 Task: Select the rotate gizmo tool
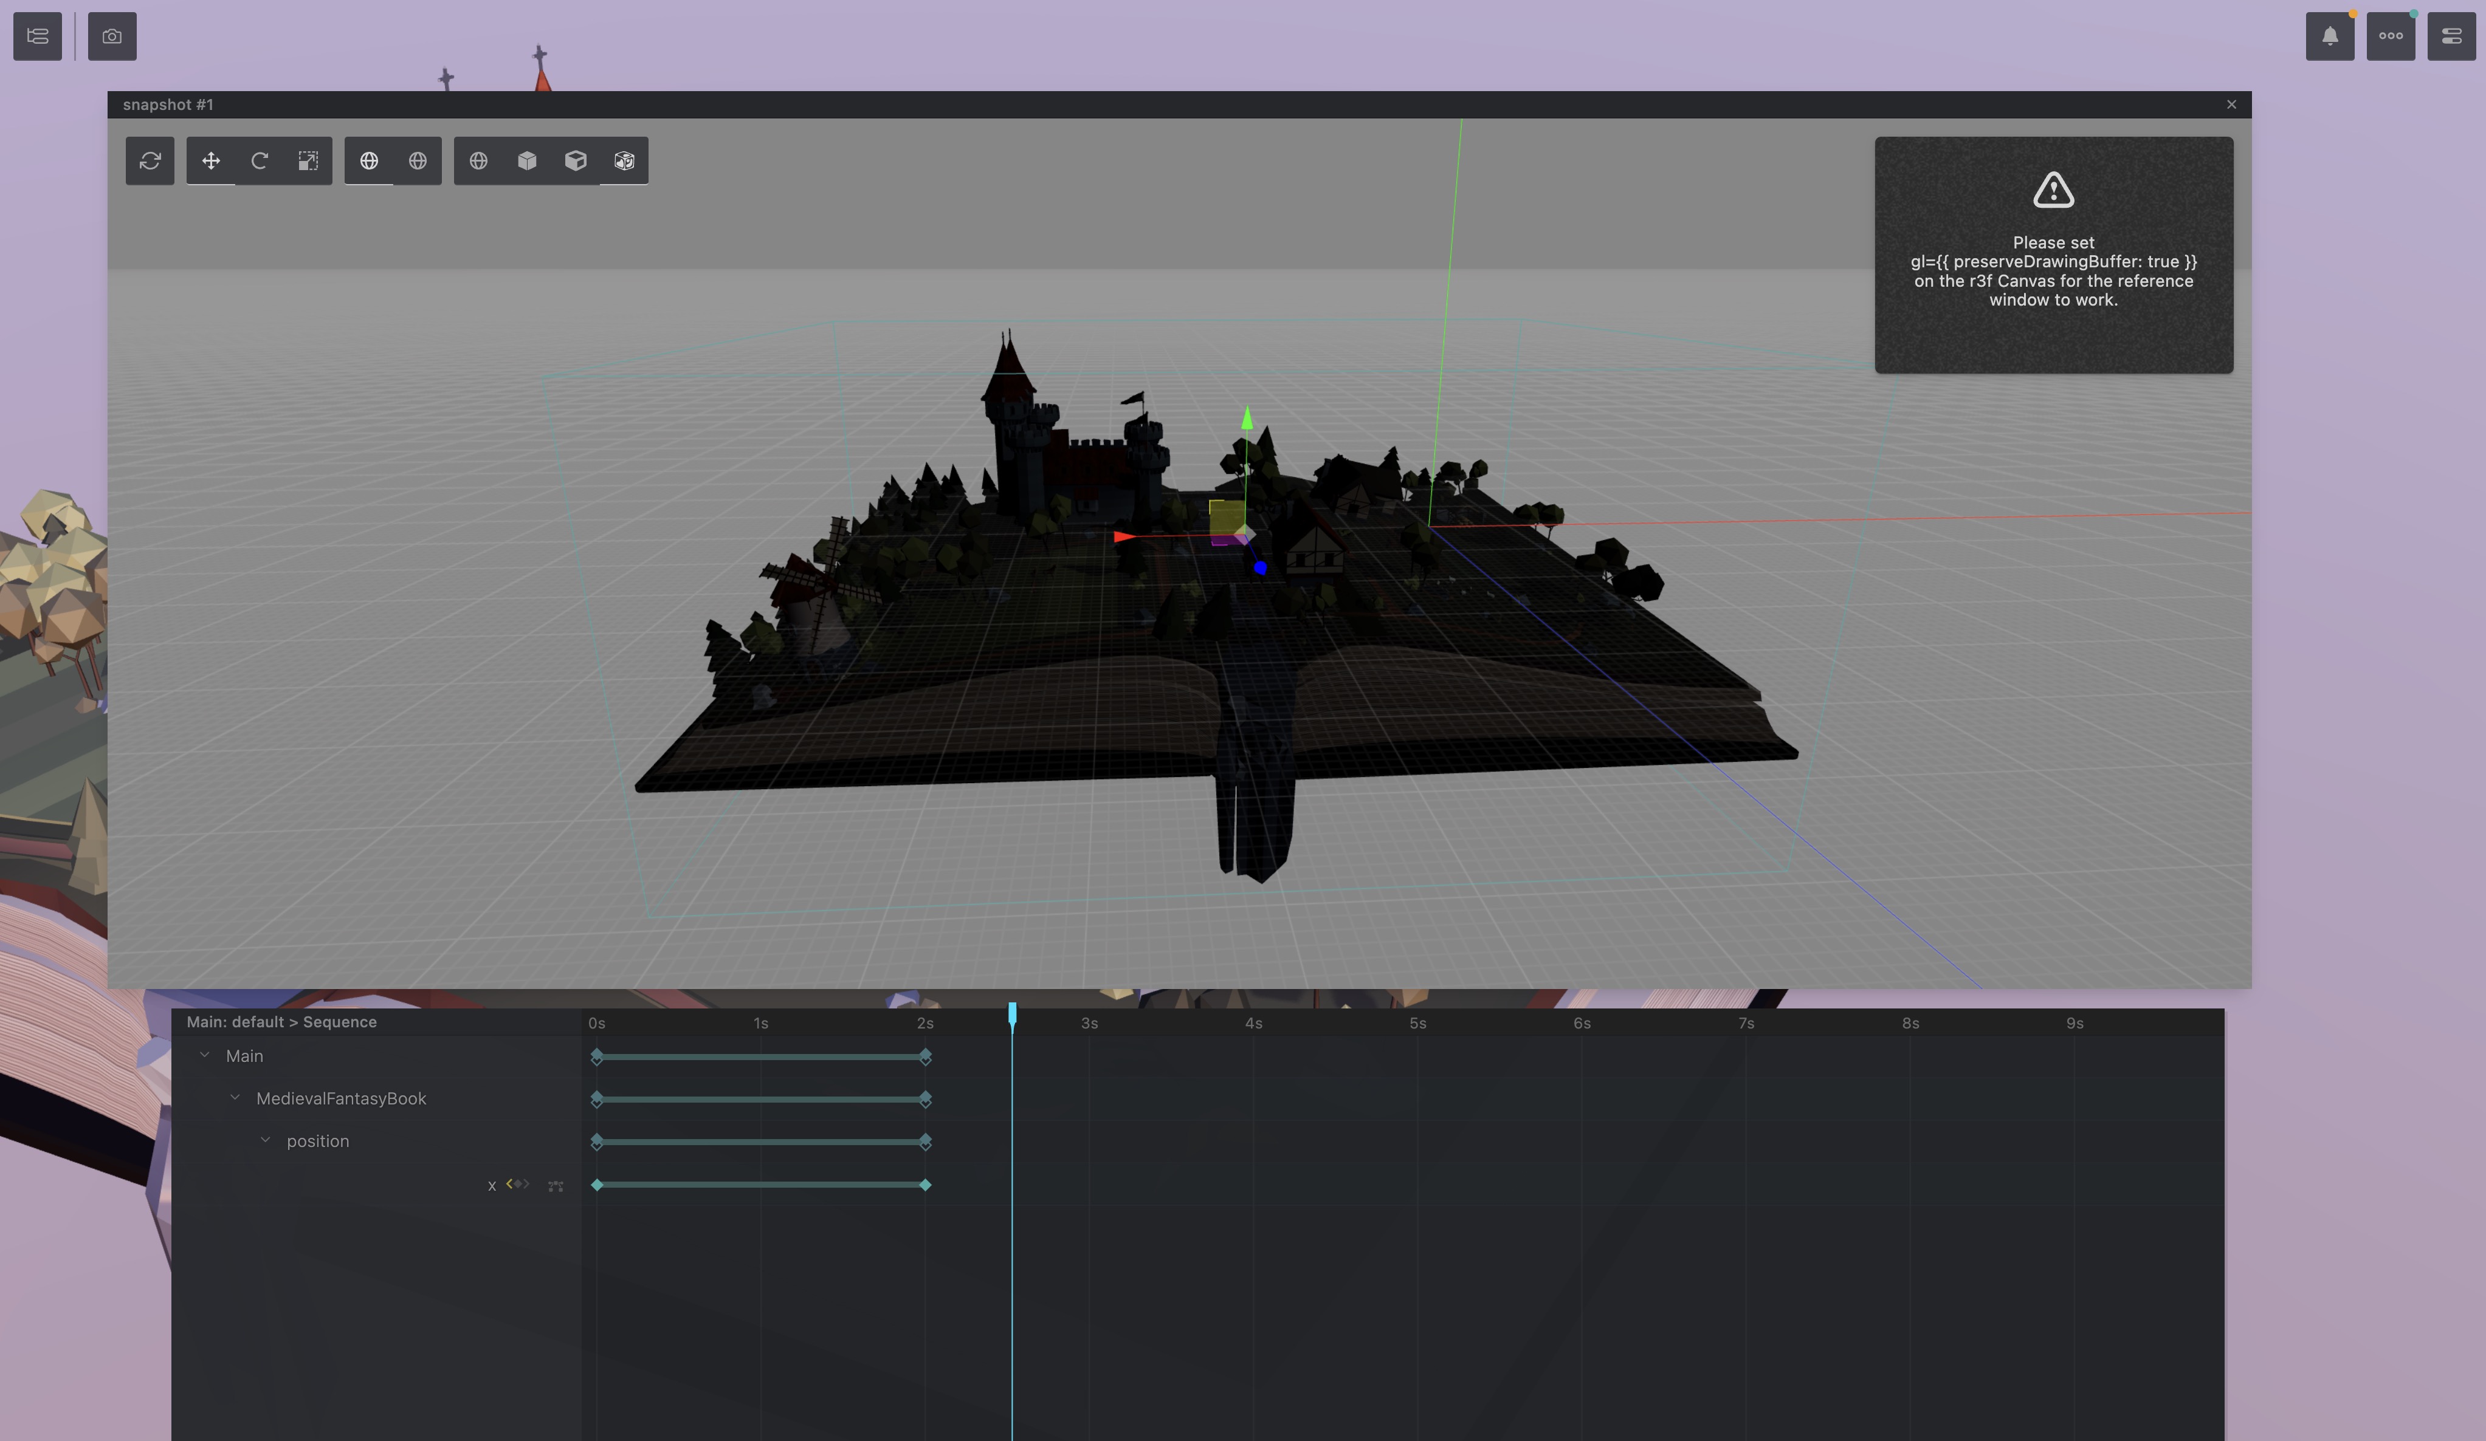pyautogui.click(x=260, y=161)
